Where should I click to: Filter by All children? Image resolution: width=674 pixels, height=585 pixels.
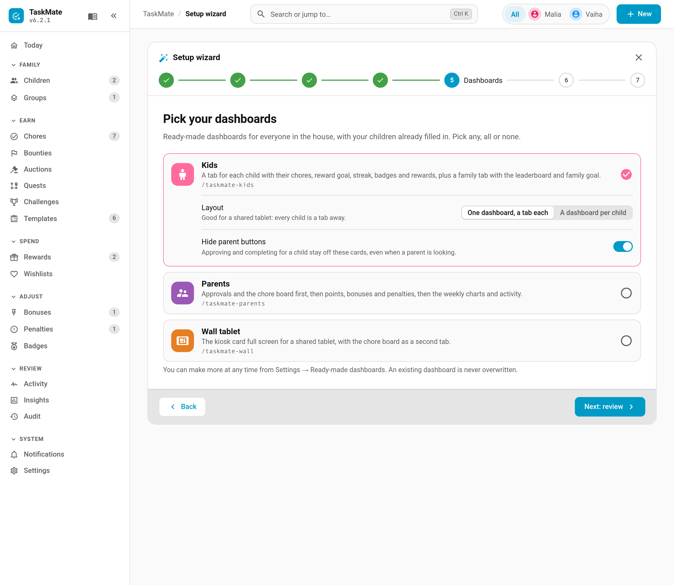click(x=515, y=14)
